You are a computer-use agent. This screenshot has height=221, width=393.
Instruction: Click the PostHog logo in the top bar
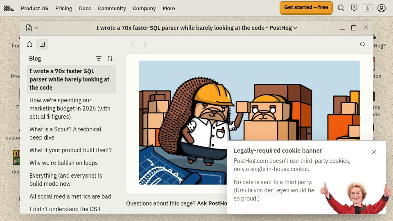9,8
